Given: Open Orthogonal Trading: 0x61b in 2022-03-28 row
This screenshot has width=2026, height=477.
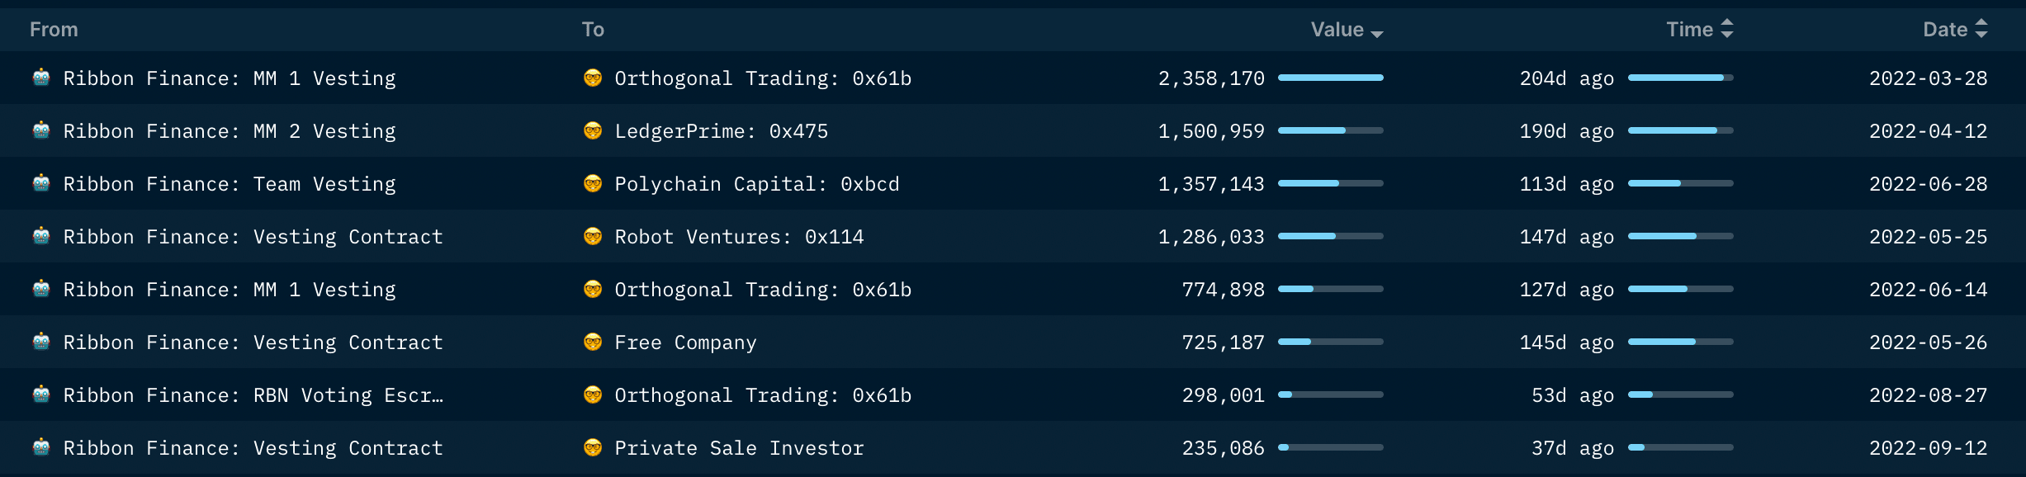Looking at the screenshot, I should tap(763, 78).
